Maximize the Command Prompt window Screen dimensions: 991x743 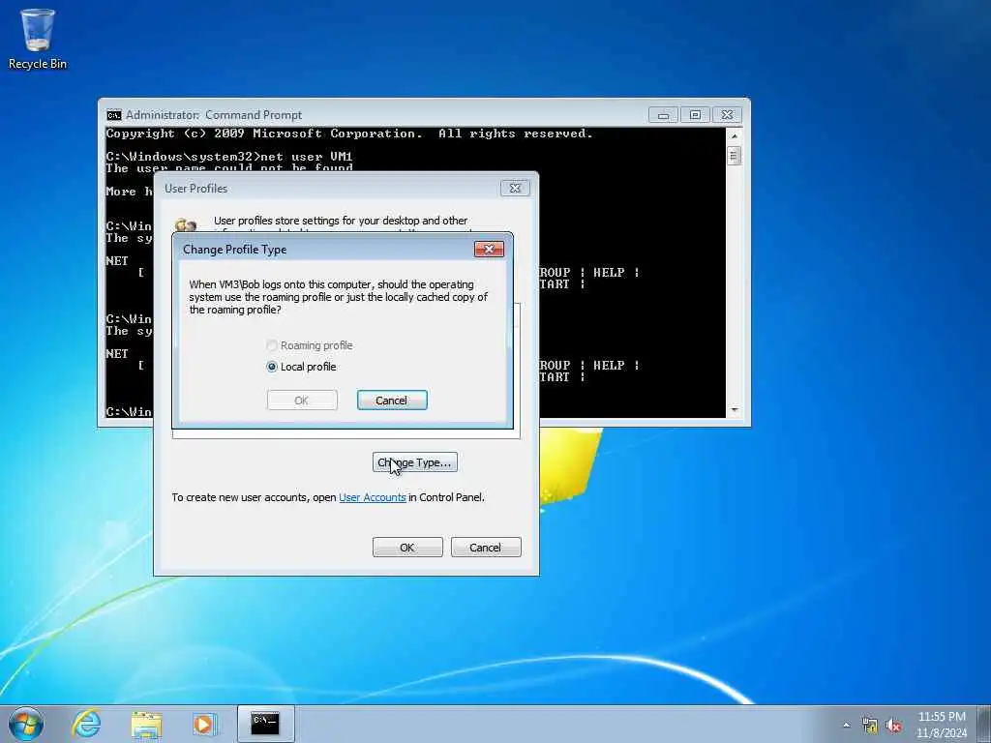tap(695, 115)
